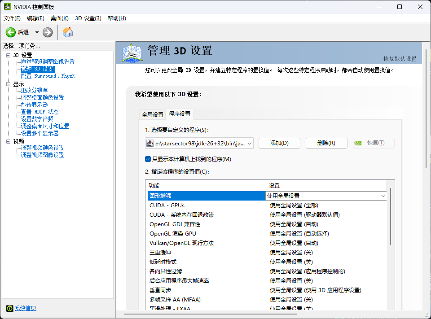Select the OpenGL GDI 兼容性 row
Viewport: 431px width, 319px height.
point(267,224)
